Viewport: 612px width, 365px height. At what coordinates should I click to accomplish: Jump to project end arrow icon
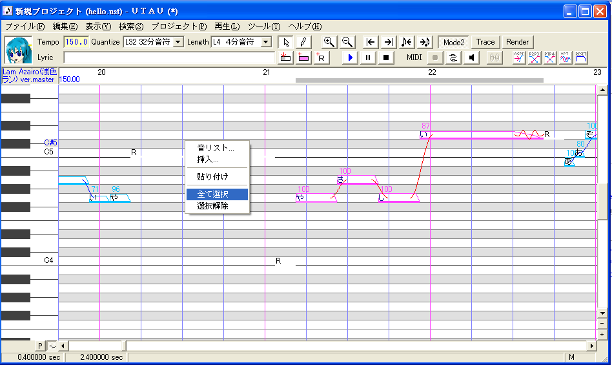[389, 42]
